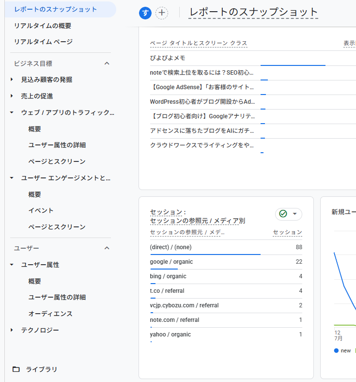Click the ユーザー section heading
Viewport: 356px width, 382px height.
[x=26, y=248]
